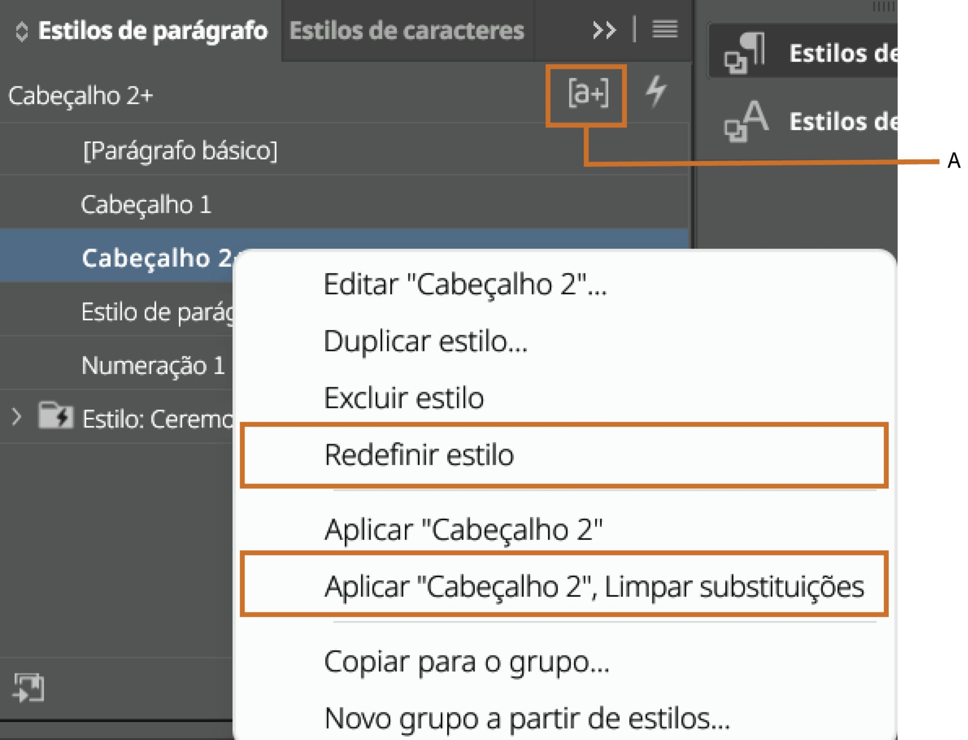This screenshot has width=968, height=740.
Task: Collapse the panel with the double-arrow icon
Action: 604,30
